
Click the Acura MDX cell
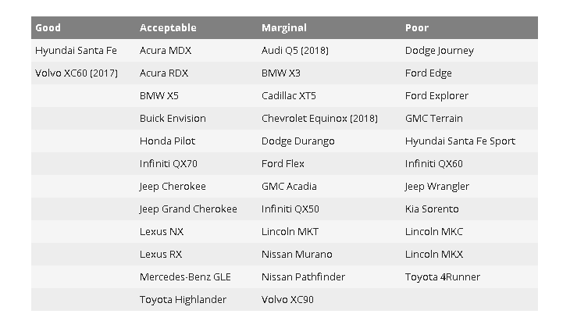[166, 50]
